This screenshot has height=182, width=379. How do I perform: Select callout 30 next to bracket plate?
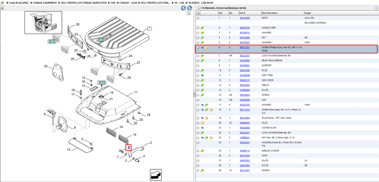[46, 66]
